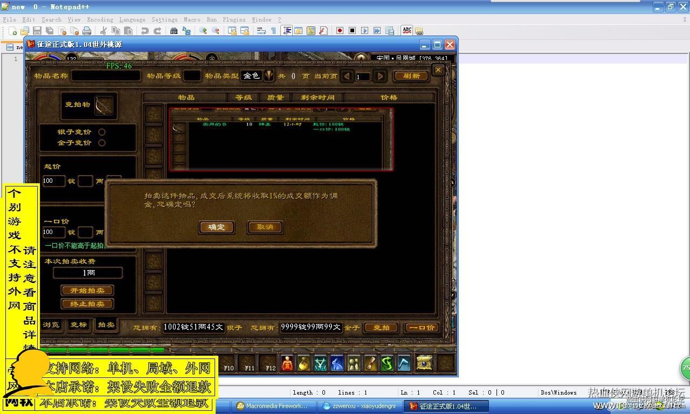Sort by the 剩余时间 column header

[318, 98]
